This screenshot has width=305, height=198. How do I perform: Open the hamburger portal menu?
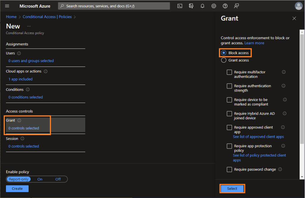click(7, 6)
